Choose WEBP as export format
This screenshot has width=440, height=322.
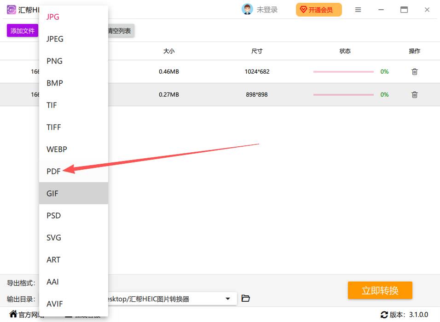tap(74, 149)
